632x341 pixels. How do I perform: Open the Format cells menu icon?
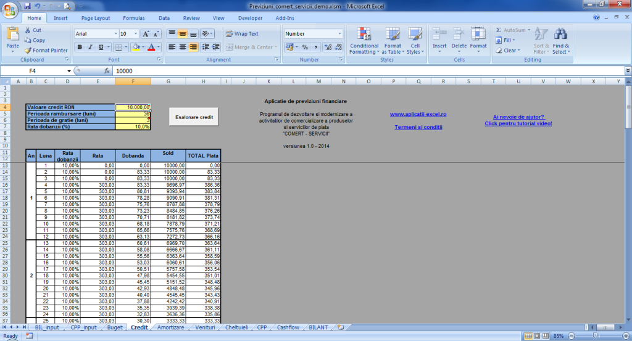[478, 34]
